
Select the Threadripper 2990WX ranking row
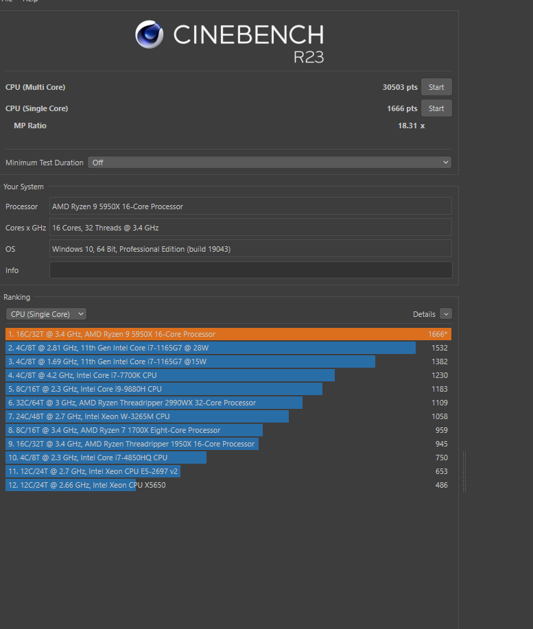(x=228, y=403)
